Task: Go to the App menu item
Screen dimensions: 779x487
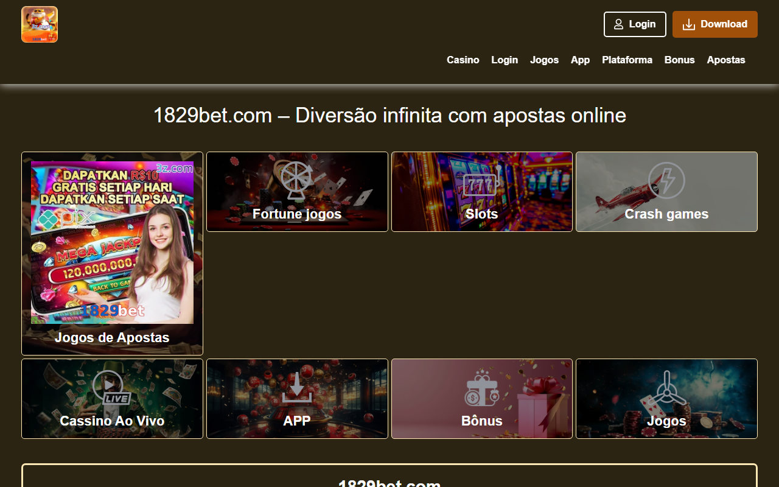Action: (580, 60)
